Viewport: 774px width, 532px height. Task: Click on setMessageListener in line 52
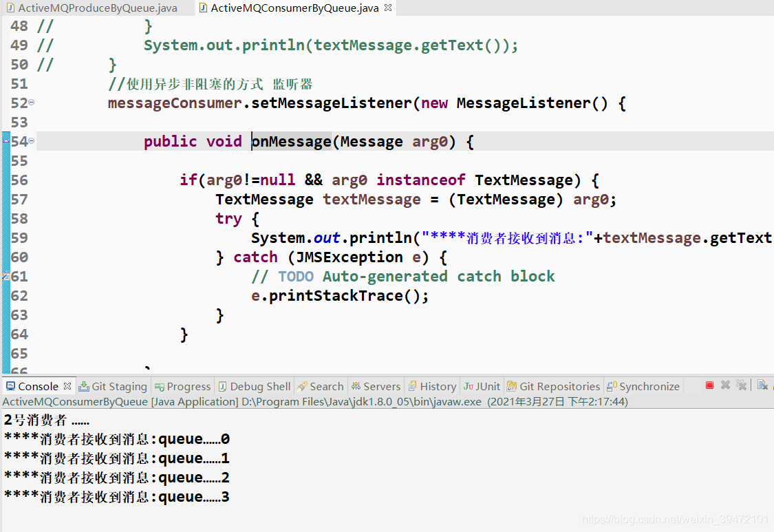tap(331, 103)
